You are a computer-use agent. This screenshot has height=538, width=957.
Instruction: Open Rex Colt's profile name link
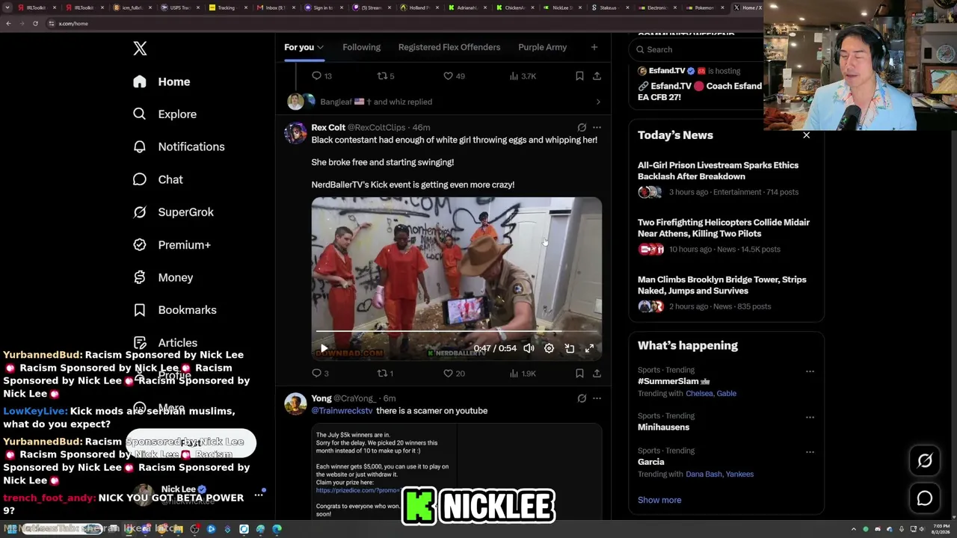[x=328, y=128]
